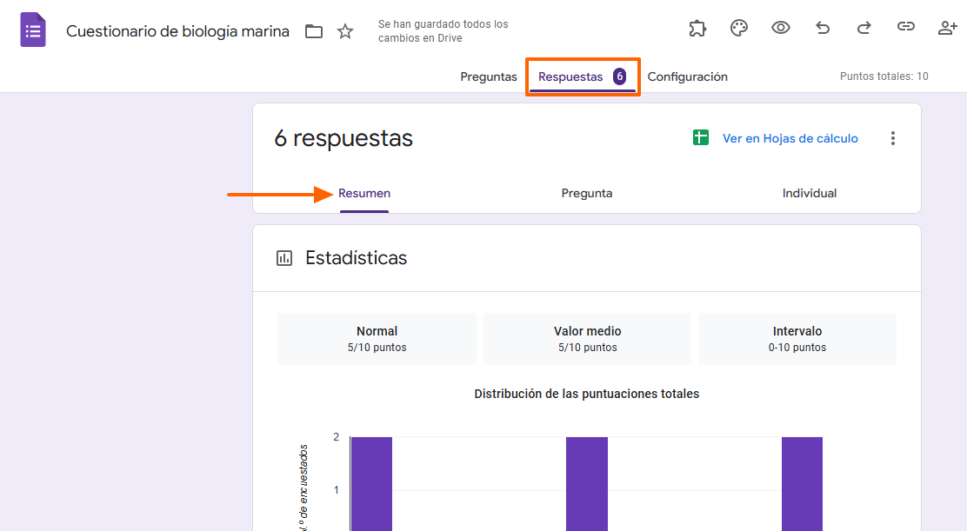Open the Pregunta view of responses
This screenshot has width=967, height=531.
point(586,193)
